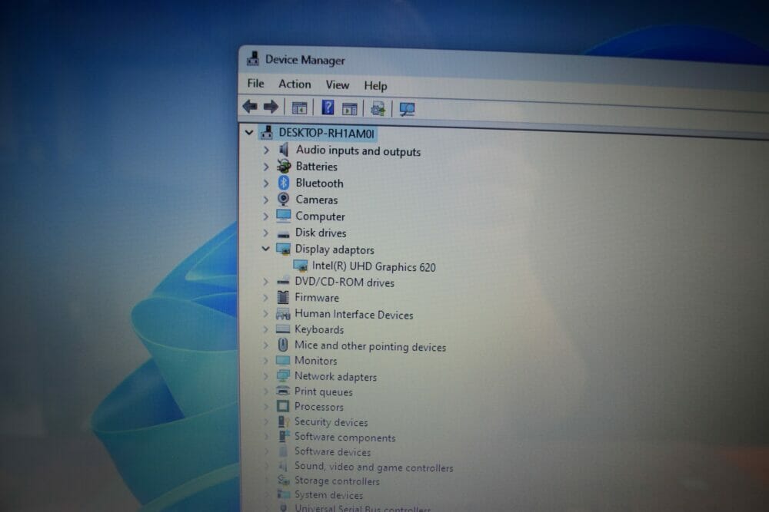The width and height of the screenshot is (769, 512).
Task: Select the DESKTOP-RH1AM0I label
Action: pyautogui.click(x=327, y=133)
